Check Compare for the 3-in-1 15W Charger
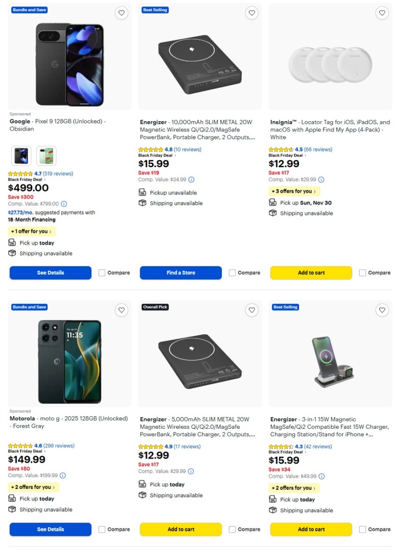 (x=362, y=529)
